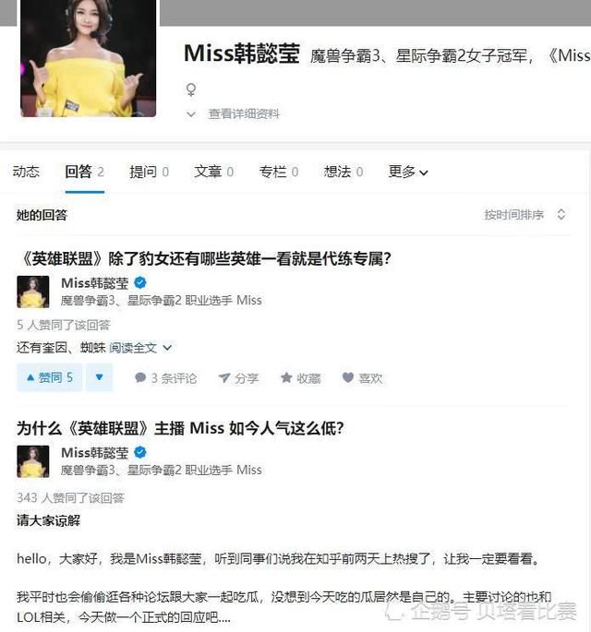Downvote the first answer with the down arrow
Viewport: 591px width, 632px height.
coord(99,377)
